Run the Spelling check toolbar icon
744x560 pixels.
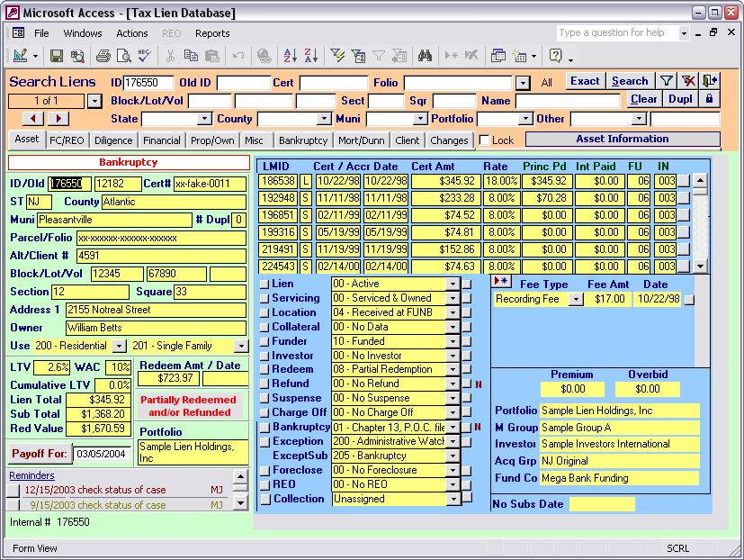[144, 56]
